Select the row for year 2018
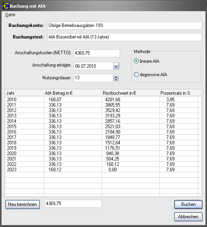Screen dimensions: 207x227 pyautogui.click(x=103, y=143)
